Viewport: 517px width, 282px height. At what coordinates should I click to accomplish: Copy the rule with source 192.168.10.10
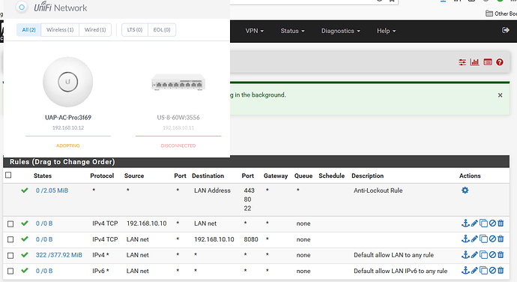484,223
